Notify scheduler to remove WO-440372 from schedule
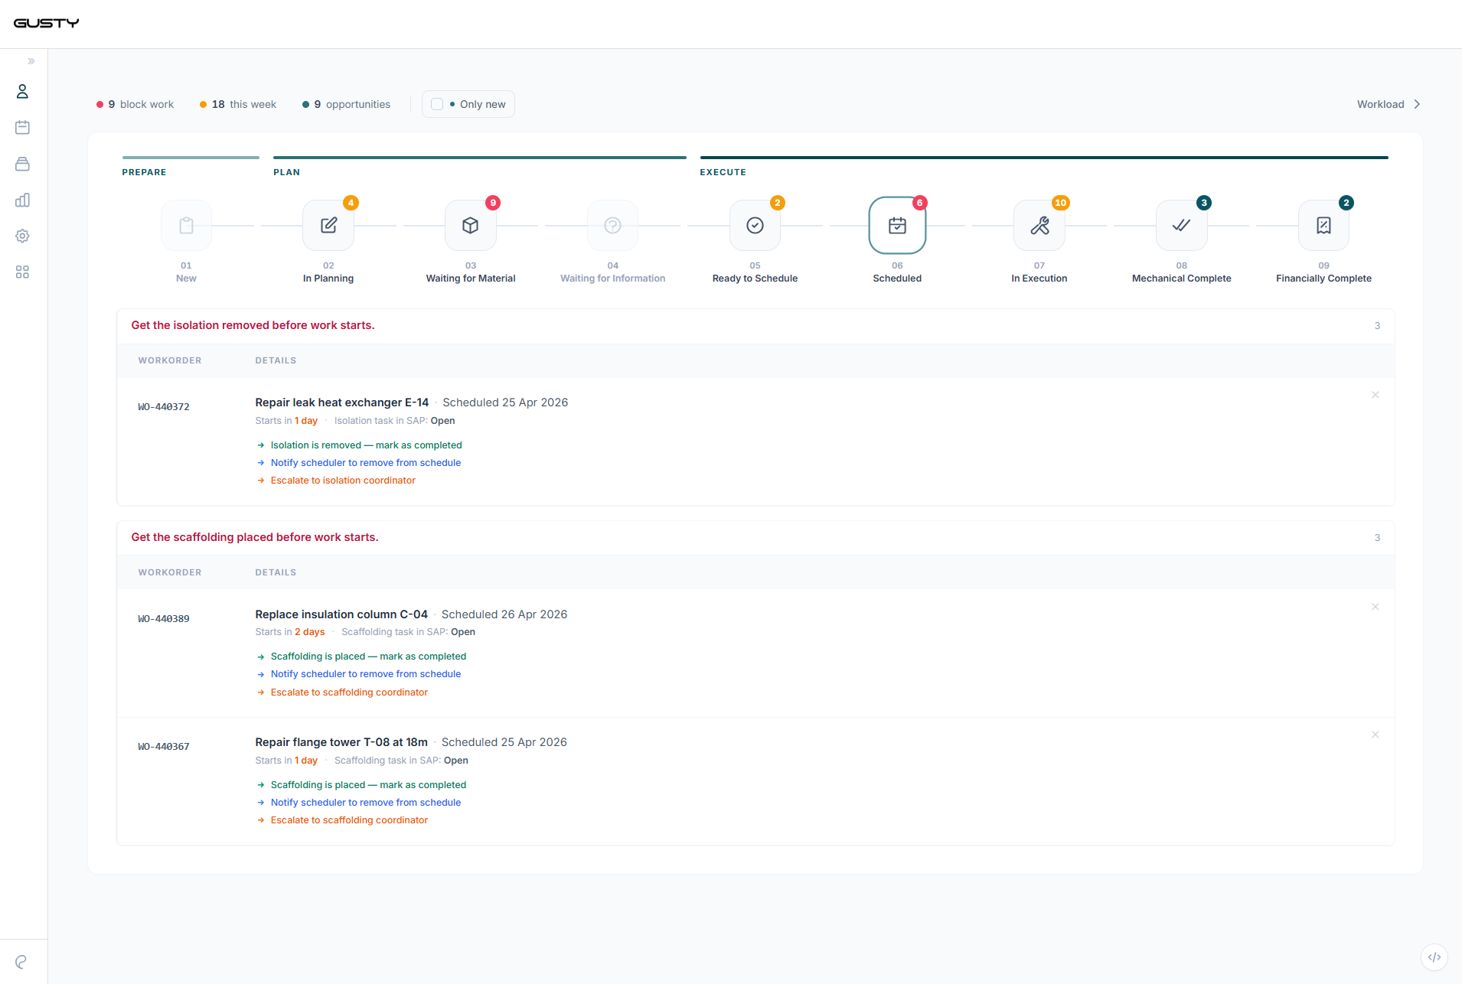 point(359,463)
